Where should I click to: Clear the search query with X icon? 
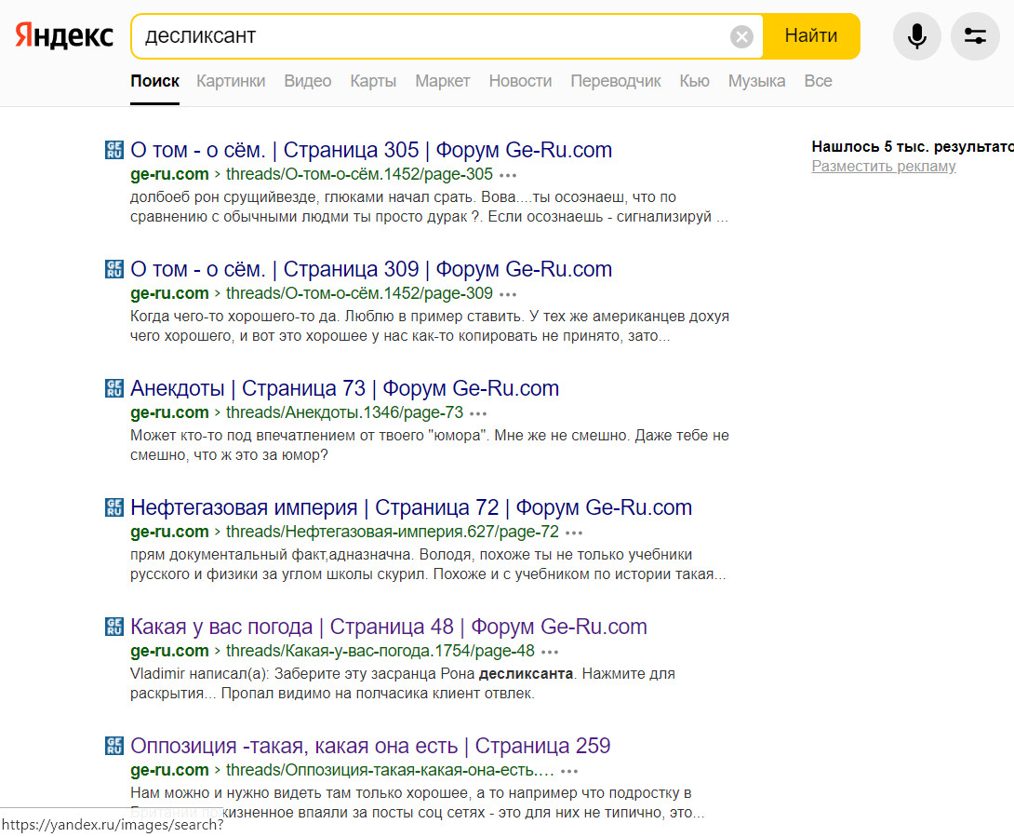click(x=741, y=37)
